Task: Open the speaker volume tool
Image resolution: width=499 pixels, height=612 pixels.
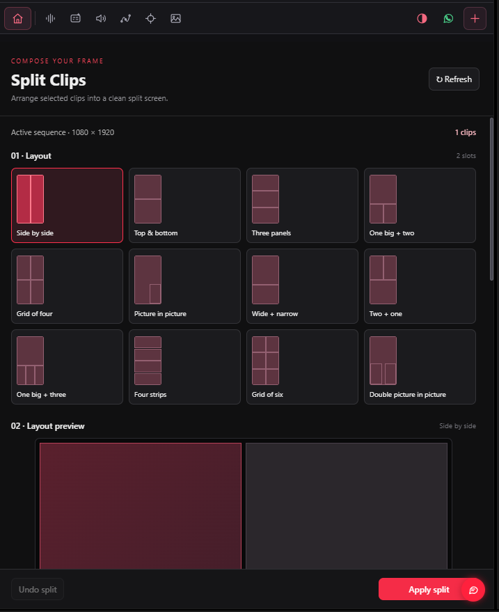Action: [101, 18]
